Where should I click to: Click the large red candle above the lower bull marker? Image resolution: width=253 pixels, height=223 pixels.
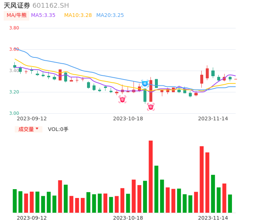click(151, 91)
